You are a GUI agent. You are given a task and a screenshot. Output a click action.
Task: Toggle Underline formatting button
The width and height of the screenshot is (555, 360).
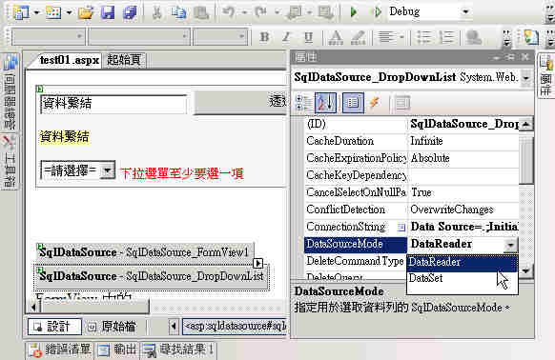tap(309, 37)
